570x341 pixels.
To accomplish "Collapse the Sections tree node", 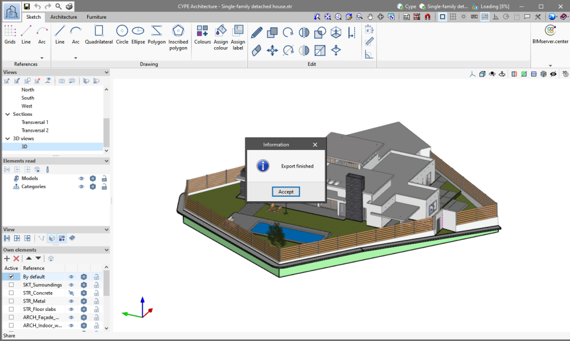I will pos(7,114).
